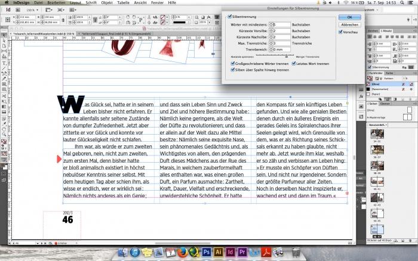
Task: Select the Pencil tool
Action: pos(4,79)
